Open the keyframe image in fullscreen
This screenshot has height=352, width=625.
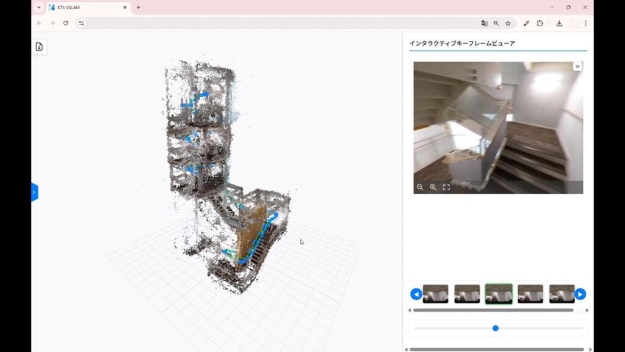[x=446, y=187]
